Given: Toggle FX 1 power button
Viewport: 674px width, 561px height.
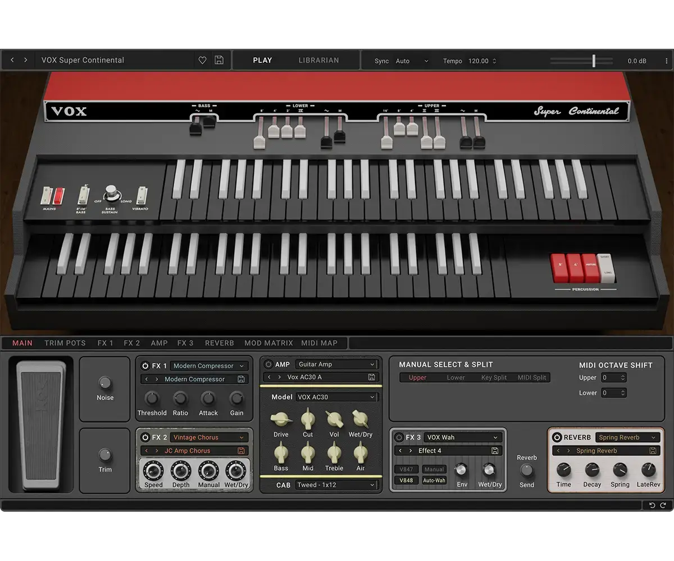Looking at the screenshot, I should tap(145, 366).
